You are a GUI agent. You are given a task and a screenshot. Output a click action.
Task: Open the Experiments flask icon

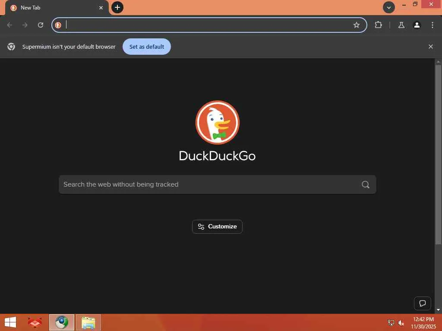(401, 25)
